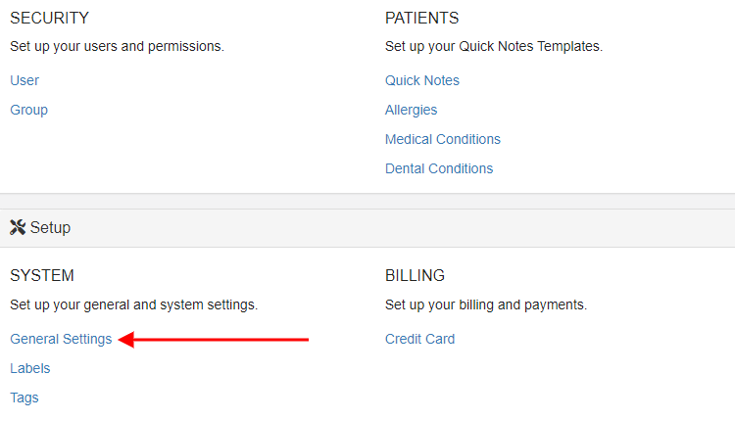Image resolution: width=735 pixels, height=421 pixels.
Task: Click the Setup wrench and screwdriver icon
Action: pos(18,227)
